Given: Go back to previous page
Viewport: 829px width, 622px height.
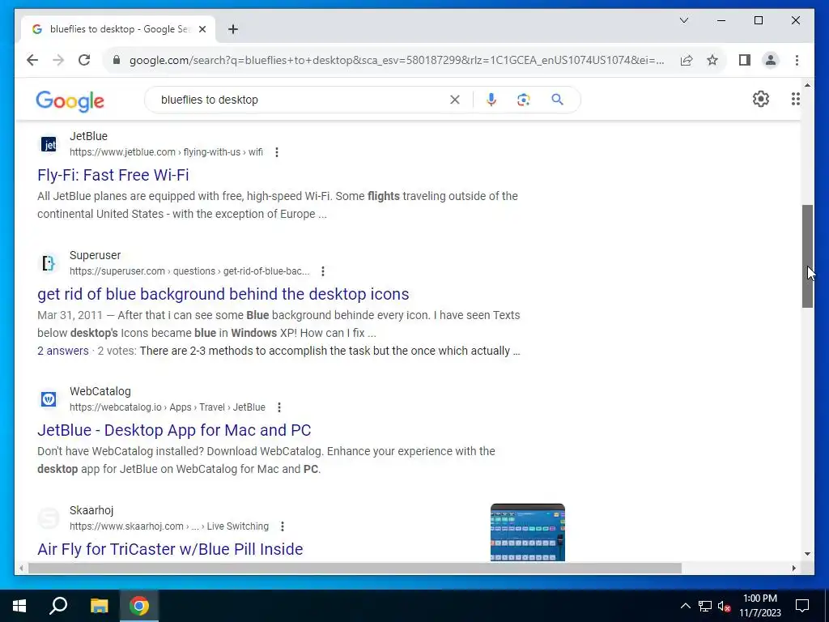Looking at the screenshot, I should click(32, 60).
